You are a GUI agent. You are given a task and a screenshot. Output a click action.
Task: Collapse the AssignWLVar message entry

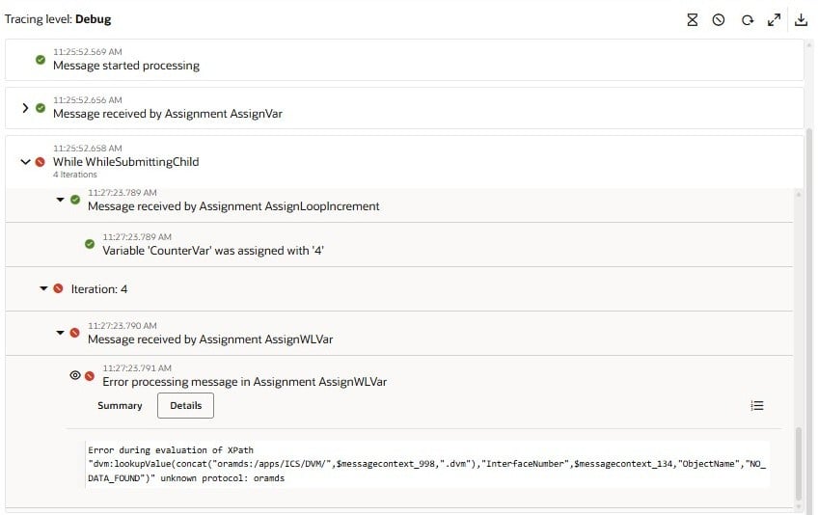[x=61, y=333]
